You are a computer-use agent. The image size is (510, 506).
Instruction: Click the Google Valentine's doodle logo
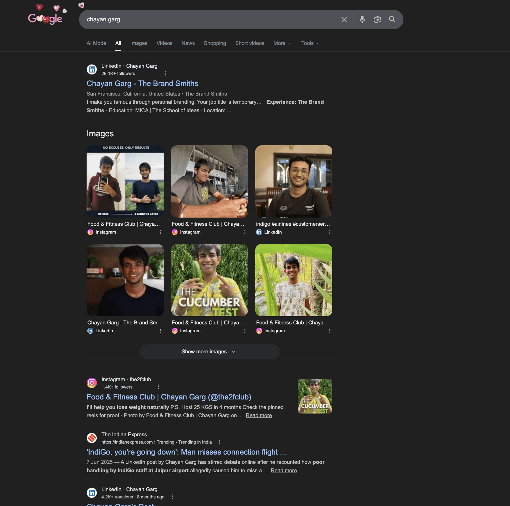pyautogui.click(x=46, y=19)
